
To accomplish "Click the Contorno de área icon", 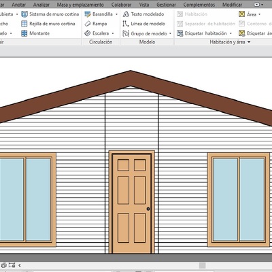I will coord(242,24).
